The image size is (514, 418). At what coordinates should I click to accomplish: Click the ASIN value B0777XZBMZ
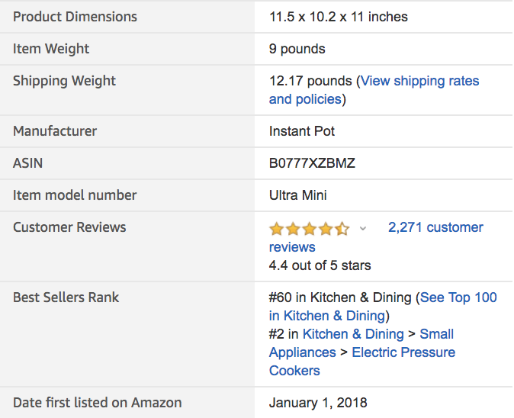[x=312, y=163]
